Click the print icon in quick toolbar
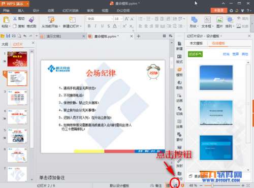 [14, 36]
